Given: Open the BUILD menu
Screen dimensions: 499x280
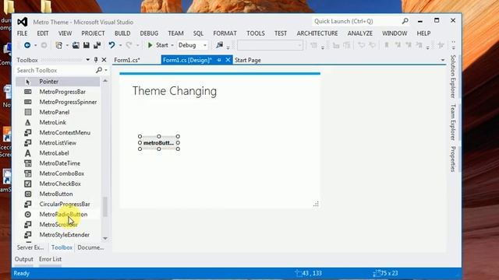Looking at the screenshot, I should click(x=122, y=33).
